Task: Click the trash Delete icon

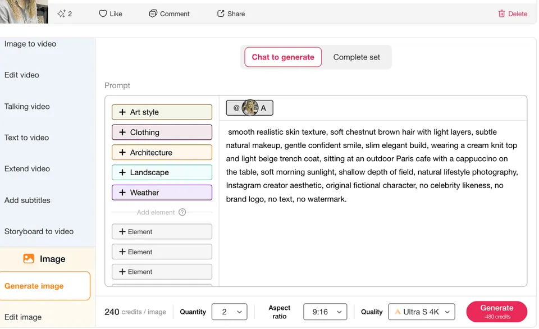Action: (501, 13)
